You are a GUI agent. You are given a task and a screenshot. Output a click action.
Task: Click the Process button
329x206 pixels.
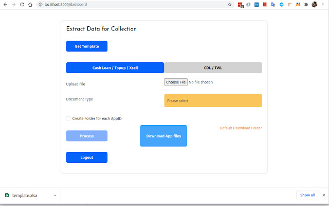tap(87, 136)
